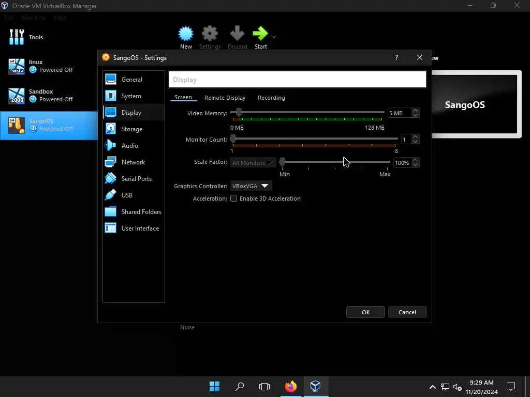Open the Shared Folders settings category

tap(134, 211)
